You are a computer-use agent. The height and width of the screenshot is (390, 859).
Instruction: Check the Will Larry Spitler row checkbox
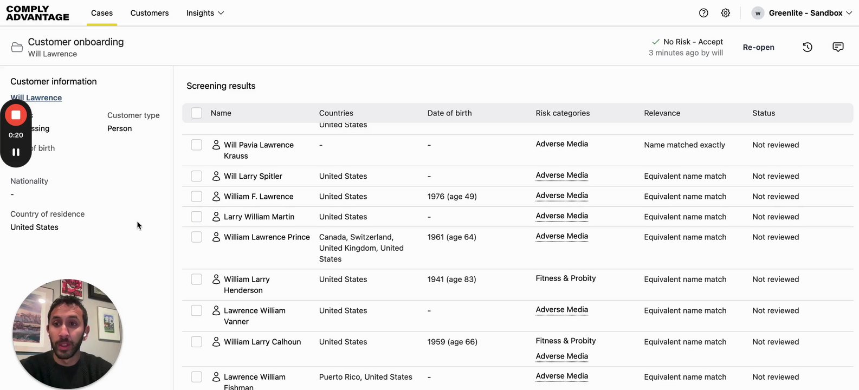(197, 176)
